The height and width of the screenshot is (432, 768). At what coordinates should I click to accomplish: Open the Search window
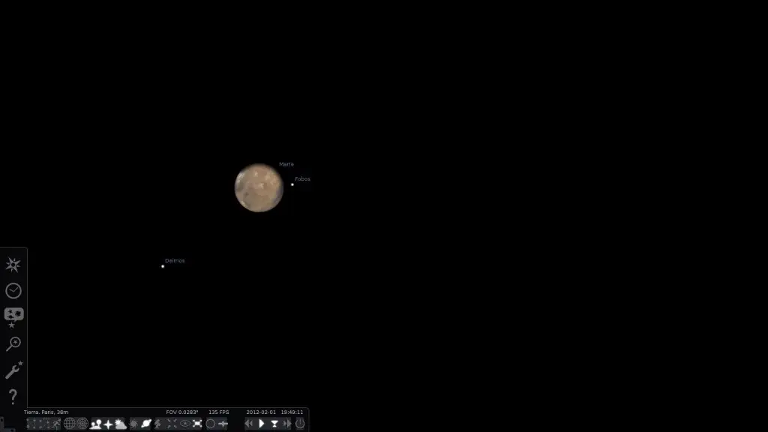tap(13, 343)
